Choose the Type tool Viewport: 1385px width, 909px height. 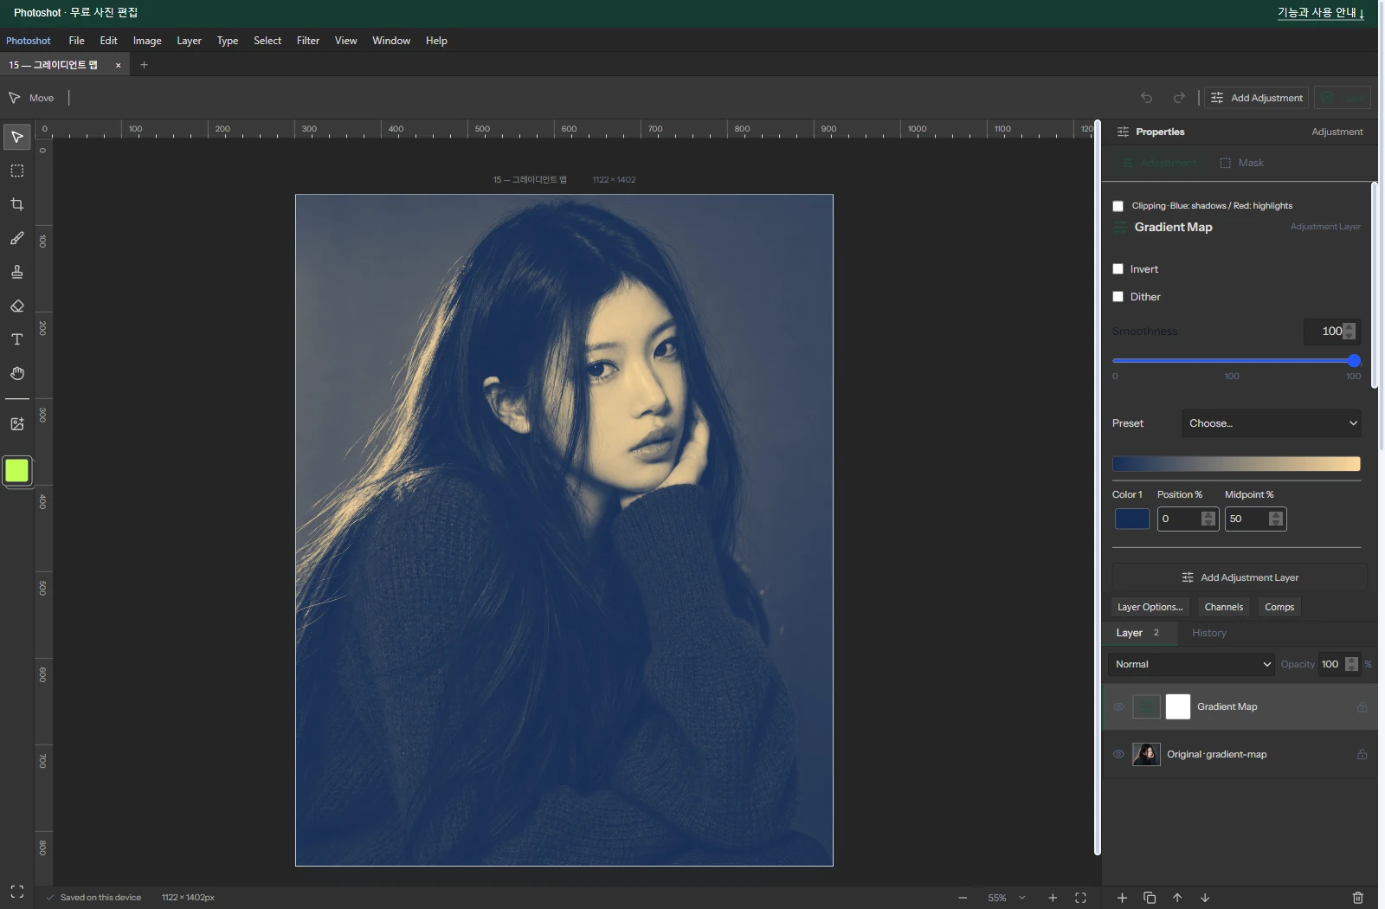point(16,339)
